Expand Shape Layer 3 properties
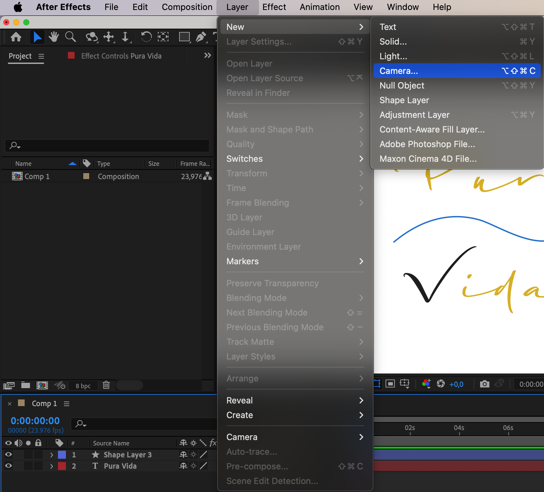The height and width of the screenshot is (492, 544). 52,455
